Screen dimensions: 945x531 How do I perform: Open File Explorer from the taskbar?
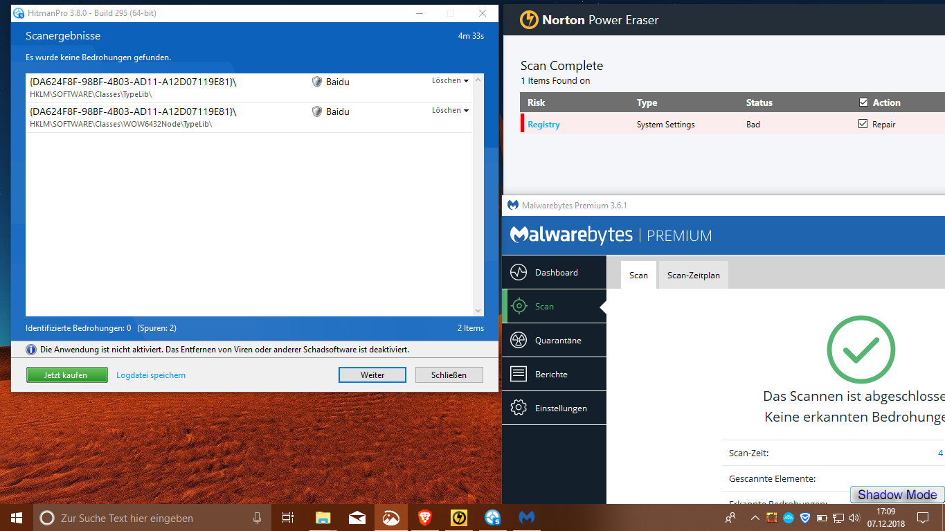323,517
